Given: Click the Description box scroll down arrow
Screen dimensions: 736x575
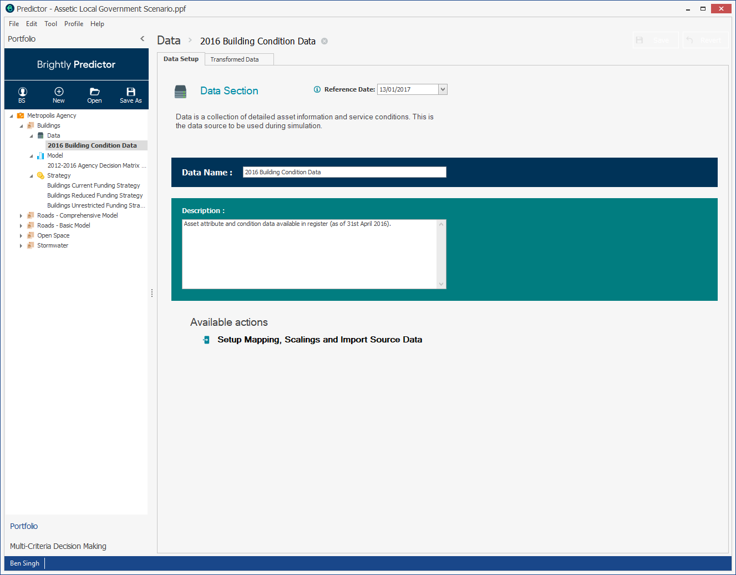Looking at the screenshot, I should click(x=441, y=284).
